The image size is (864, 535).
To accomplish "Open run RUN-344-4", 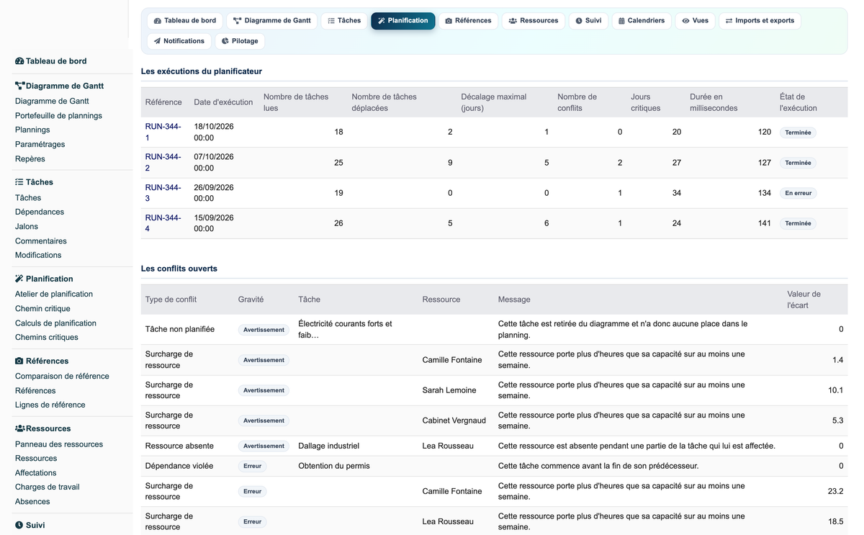I will 163,223.
